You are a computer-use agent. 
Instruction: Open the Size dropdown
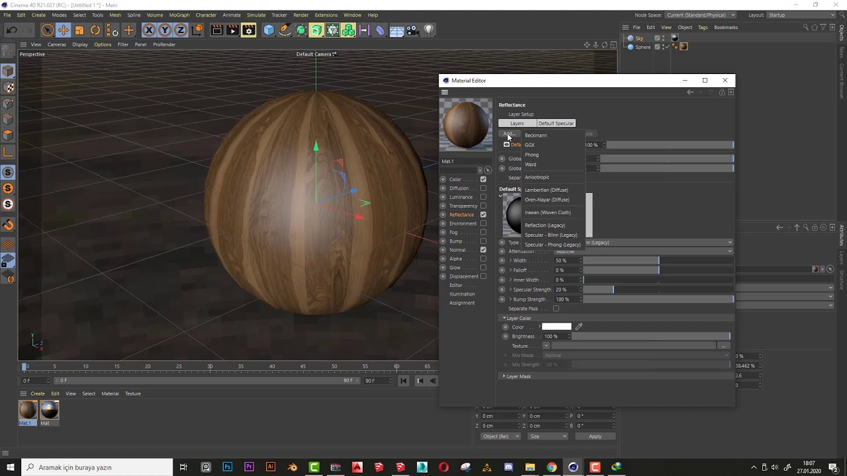pyautogui.click(x=548, y=436)
